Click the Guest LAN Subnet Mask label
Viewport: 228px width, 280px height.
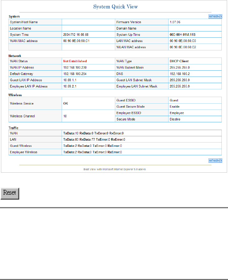[x=134, y=80]
